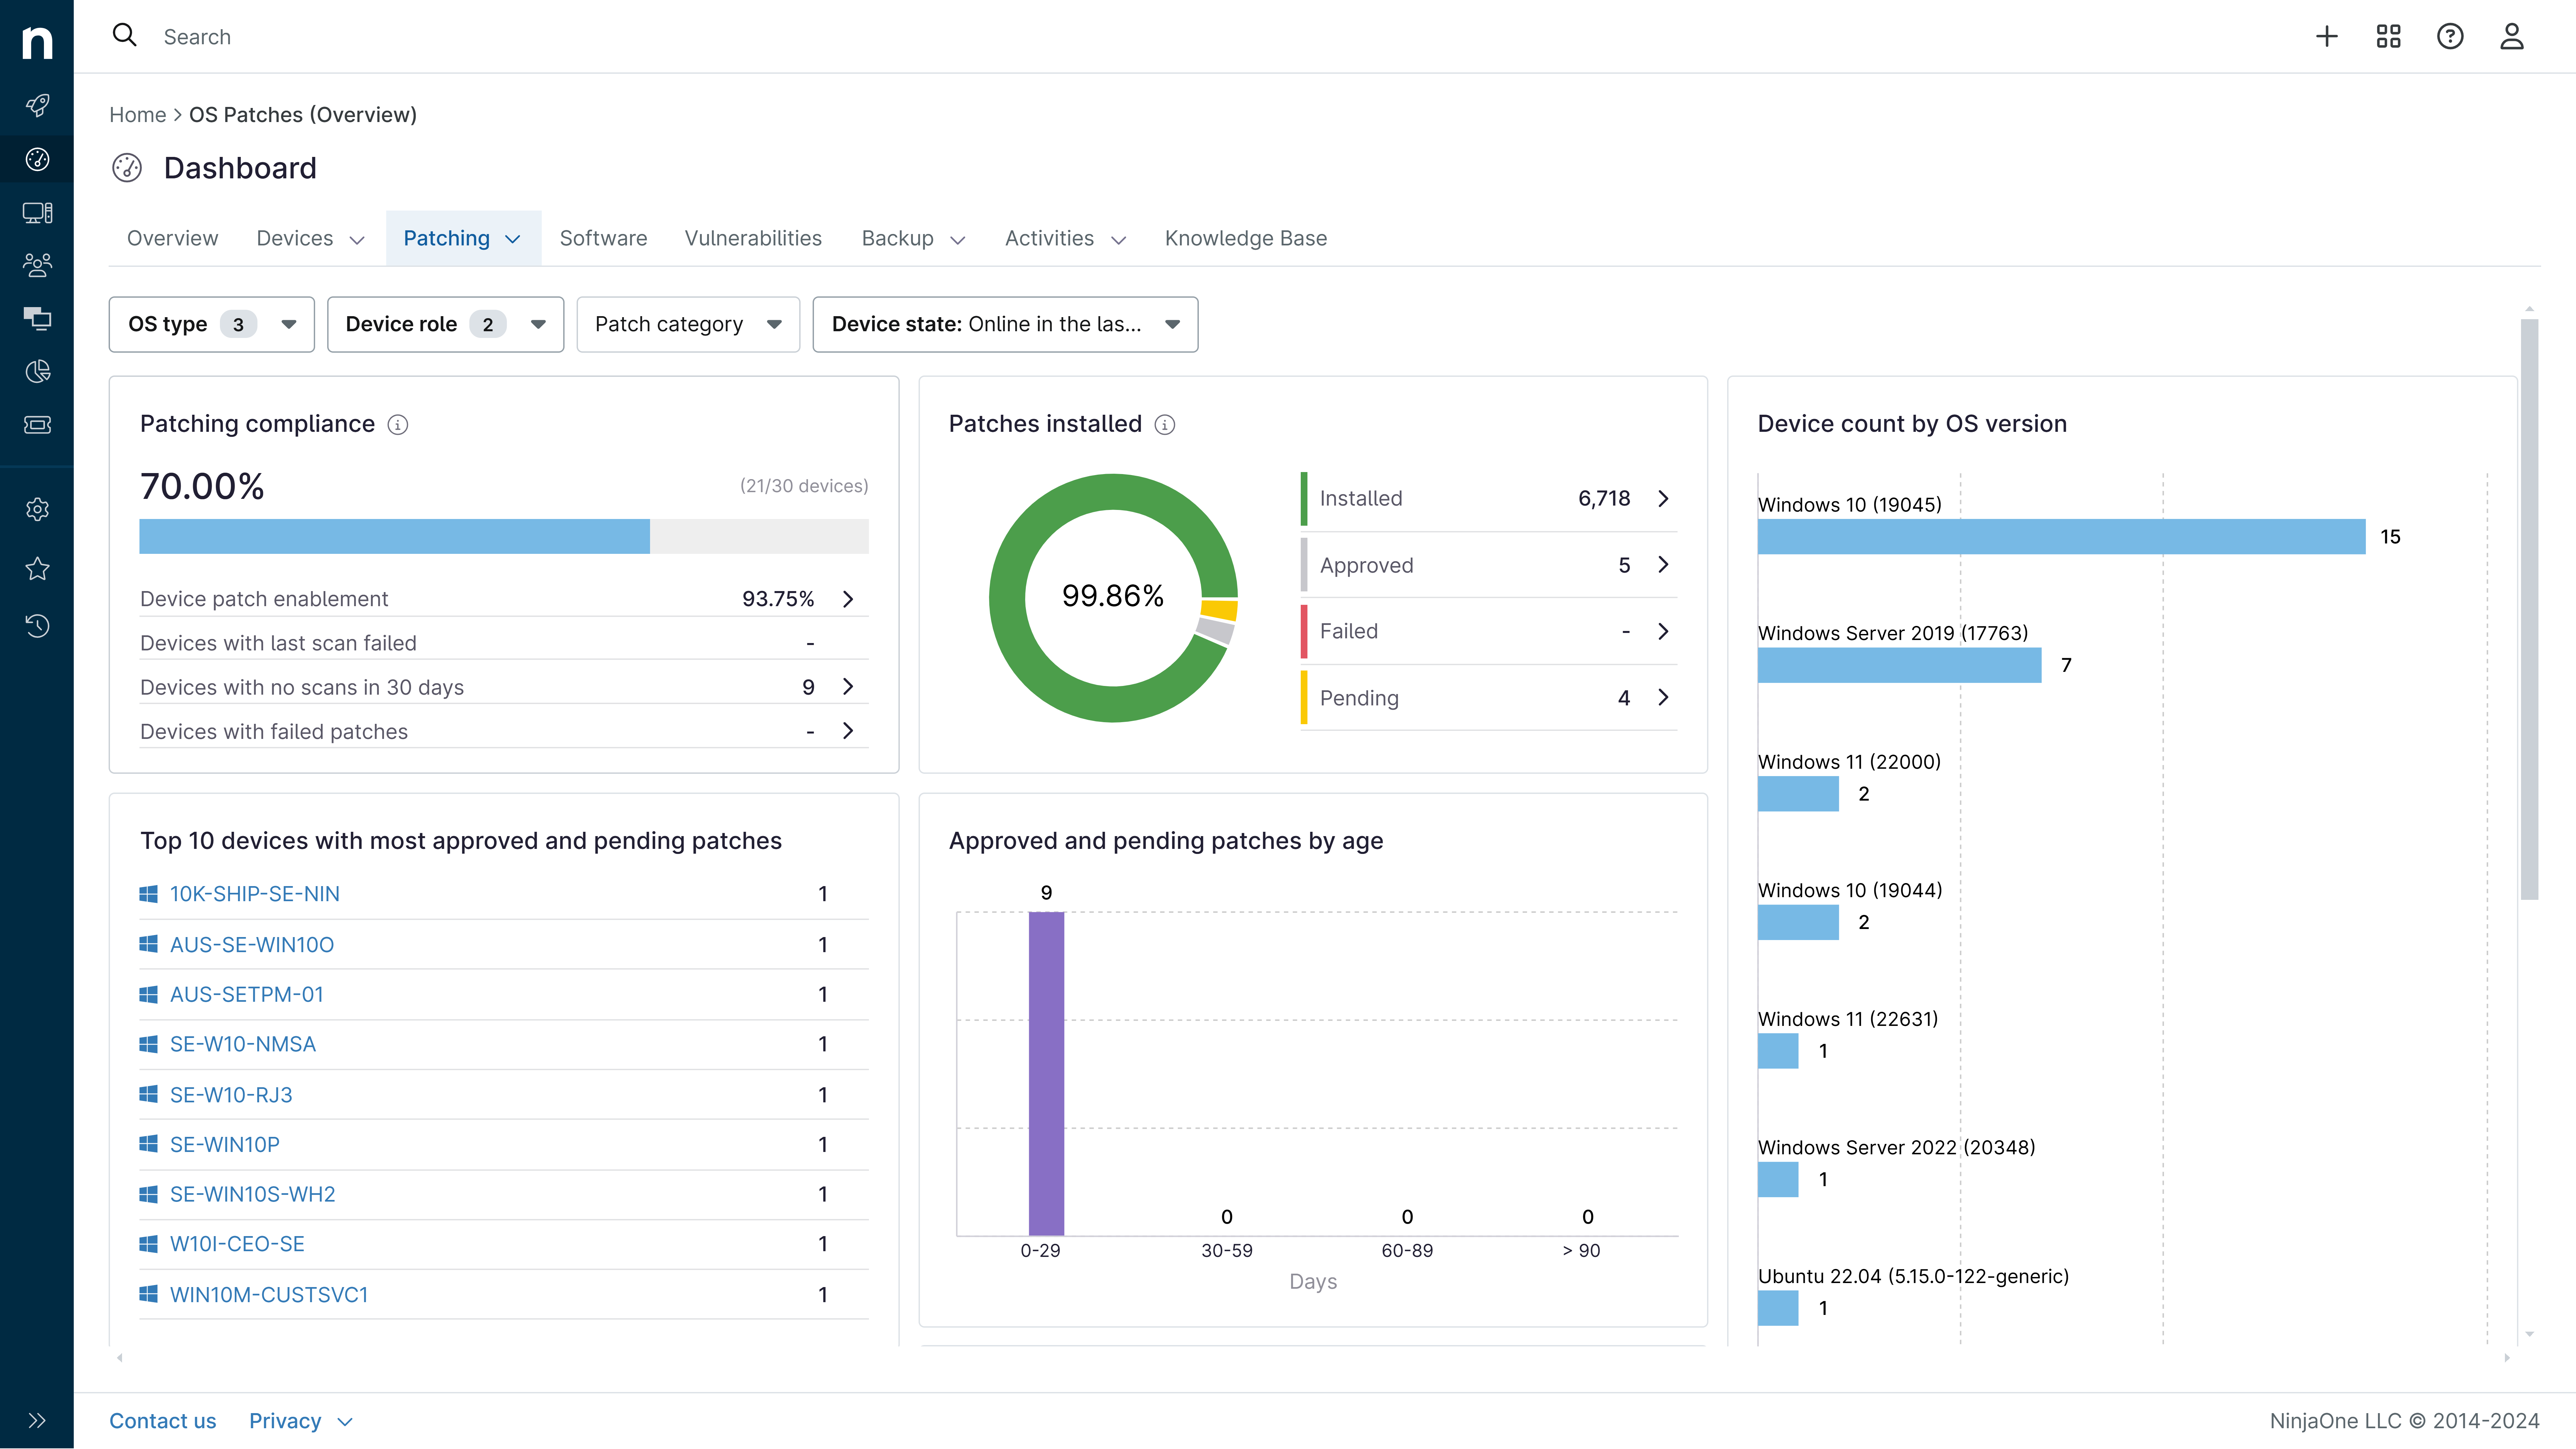
Task: Expand the OS type filter dropdown
Action: coord(211,324)
